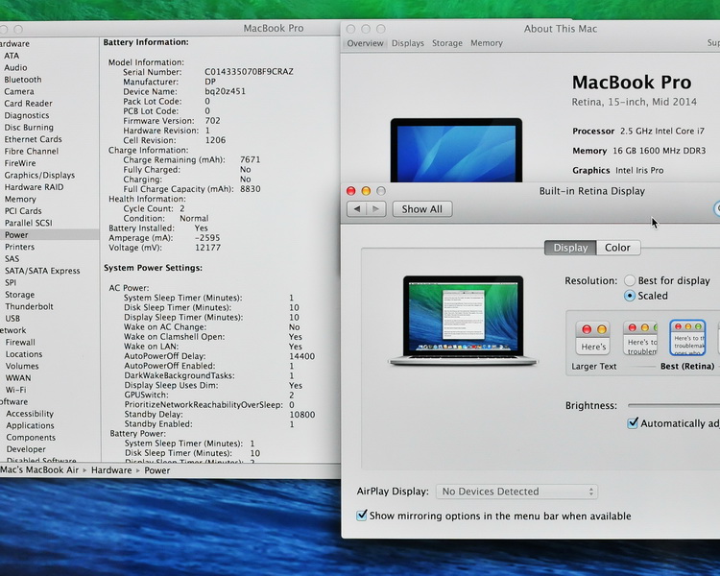Go back using the left arrow button

(x=356, y=209)
